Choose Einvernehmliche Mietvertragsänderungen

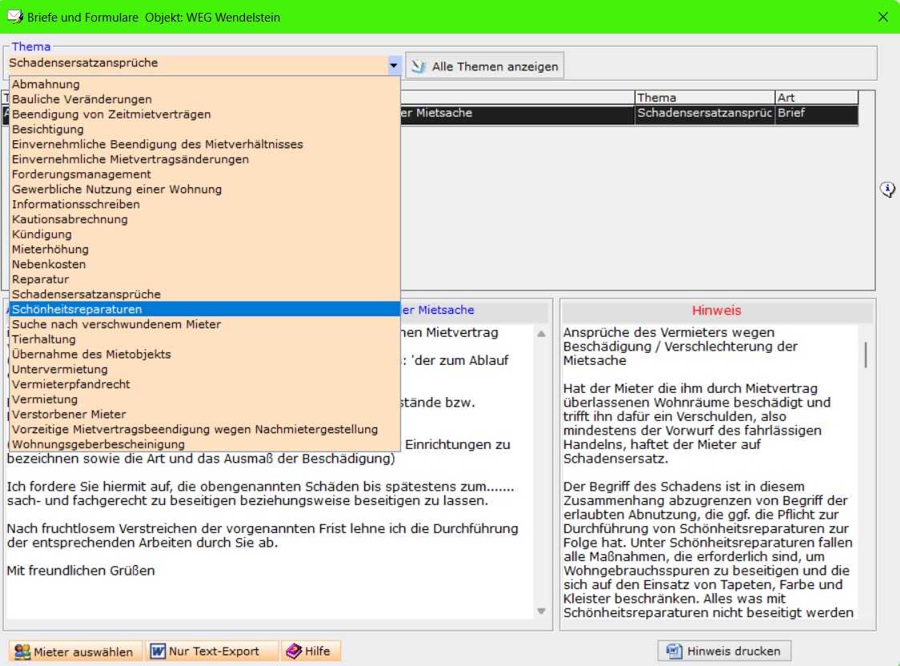[205, 159]
